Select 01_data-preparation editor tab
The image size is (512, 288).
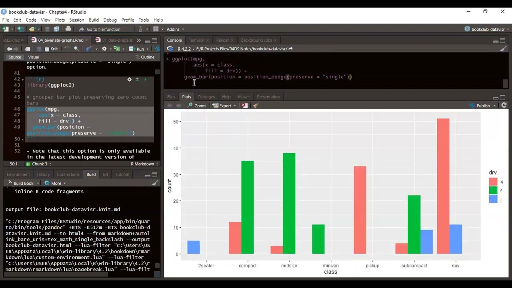pos(114,40)
